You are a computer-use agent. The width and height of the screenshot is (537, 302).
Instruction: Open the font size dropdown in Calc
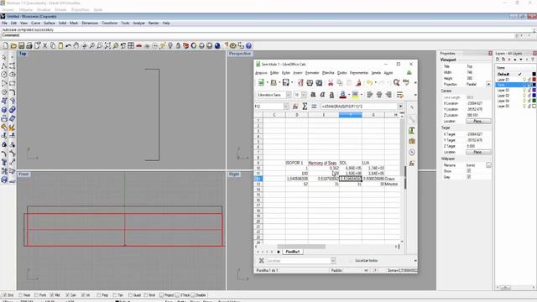click(304, 95)
